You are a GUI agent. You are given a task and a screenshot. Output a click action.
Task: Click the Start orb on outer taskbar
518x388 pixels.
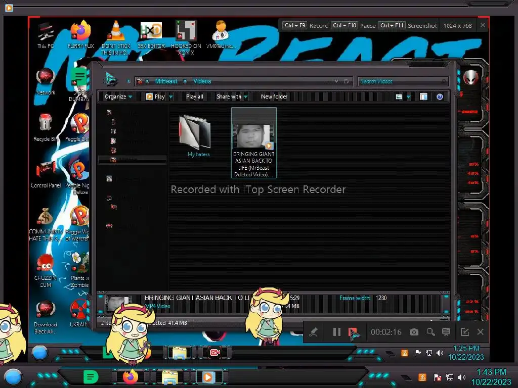pos(13,377)
